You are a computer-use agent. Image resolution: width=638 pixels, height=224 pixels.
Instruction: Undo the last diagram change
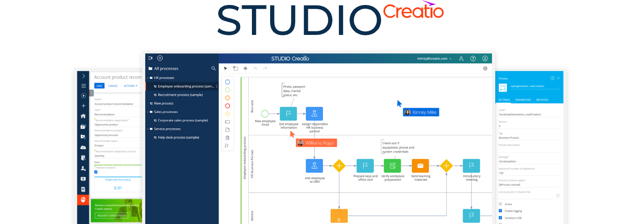256,68
